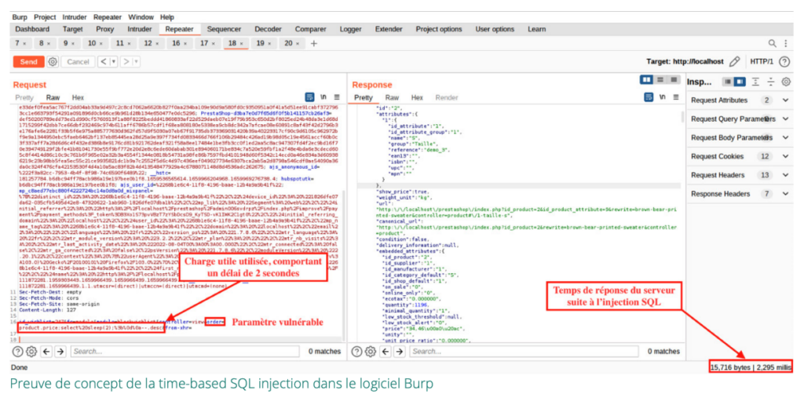Select top-bottom layout icon
The height and width of the screenshot is (398, 804).
pos(660,80)
